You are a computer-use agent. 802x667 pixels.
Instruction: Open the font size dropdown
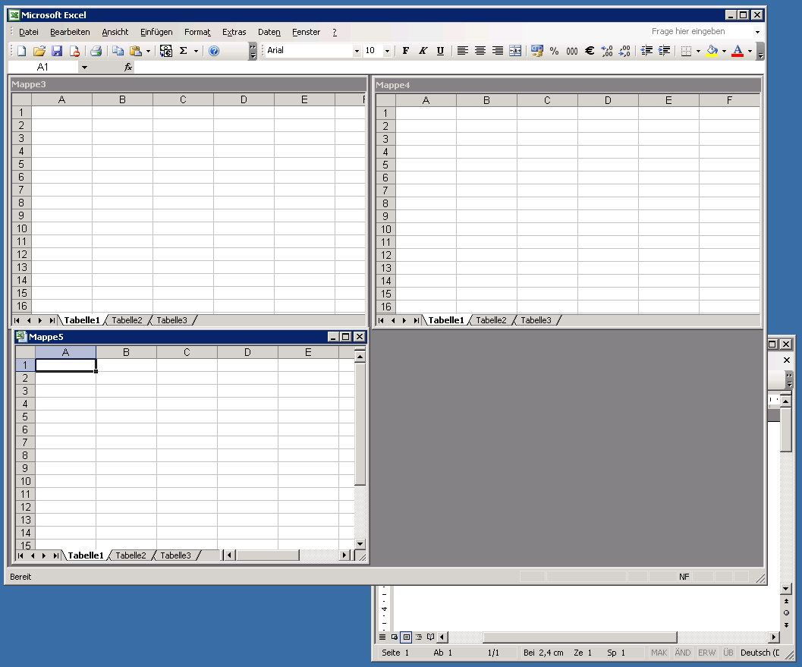click(x=387, y=51)
